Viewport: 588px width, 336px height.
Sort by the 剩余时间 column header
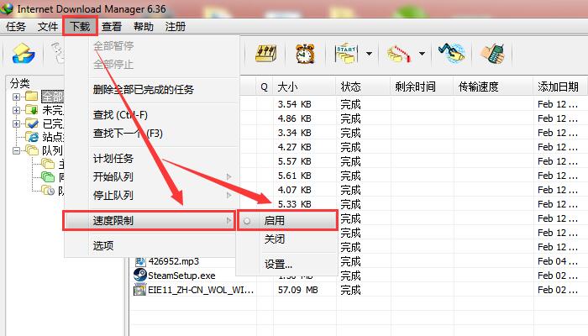coord(422,87)
